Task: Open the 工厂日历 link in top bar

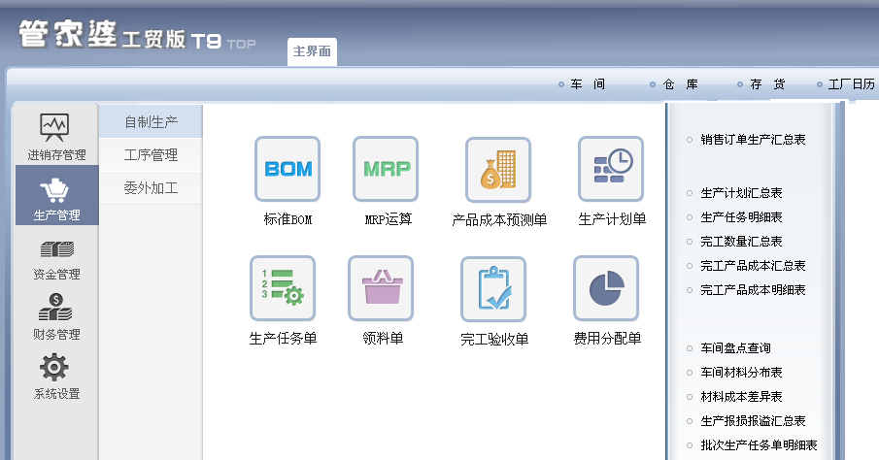Action: pyautogui.click(x=852, y=84)
